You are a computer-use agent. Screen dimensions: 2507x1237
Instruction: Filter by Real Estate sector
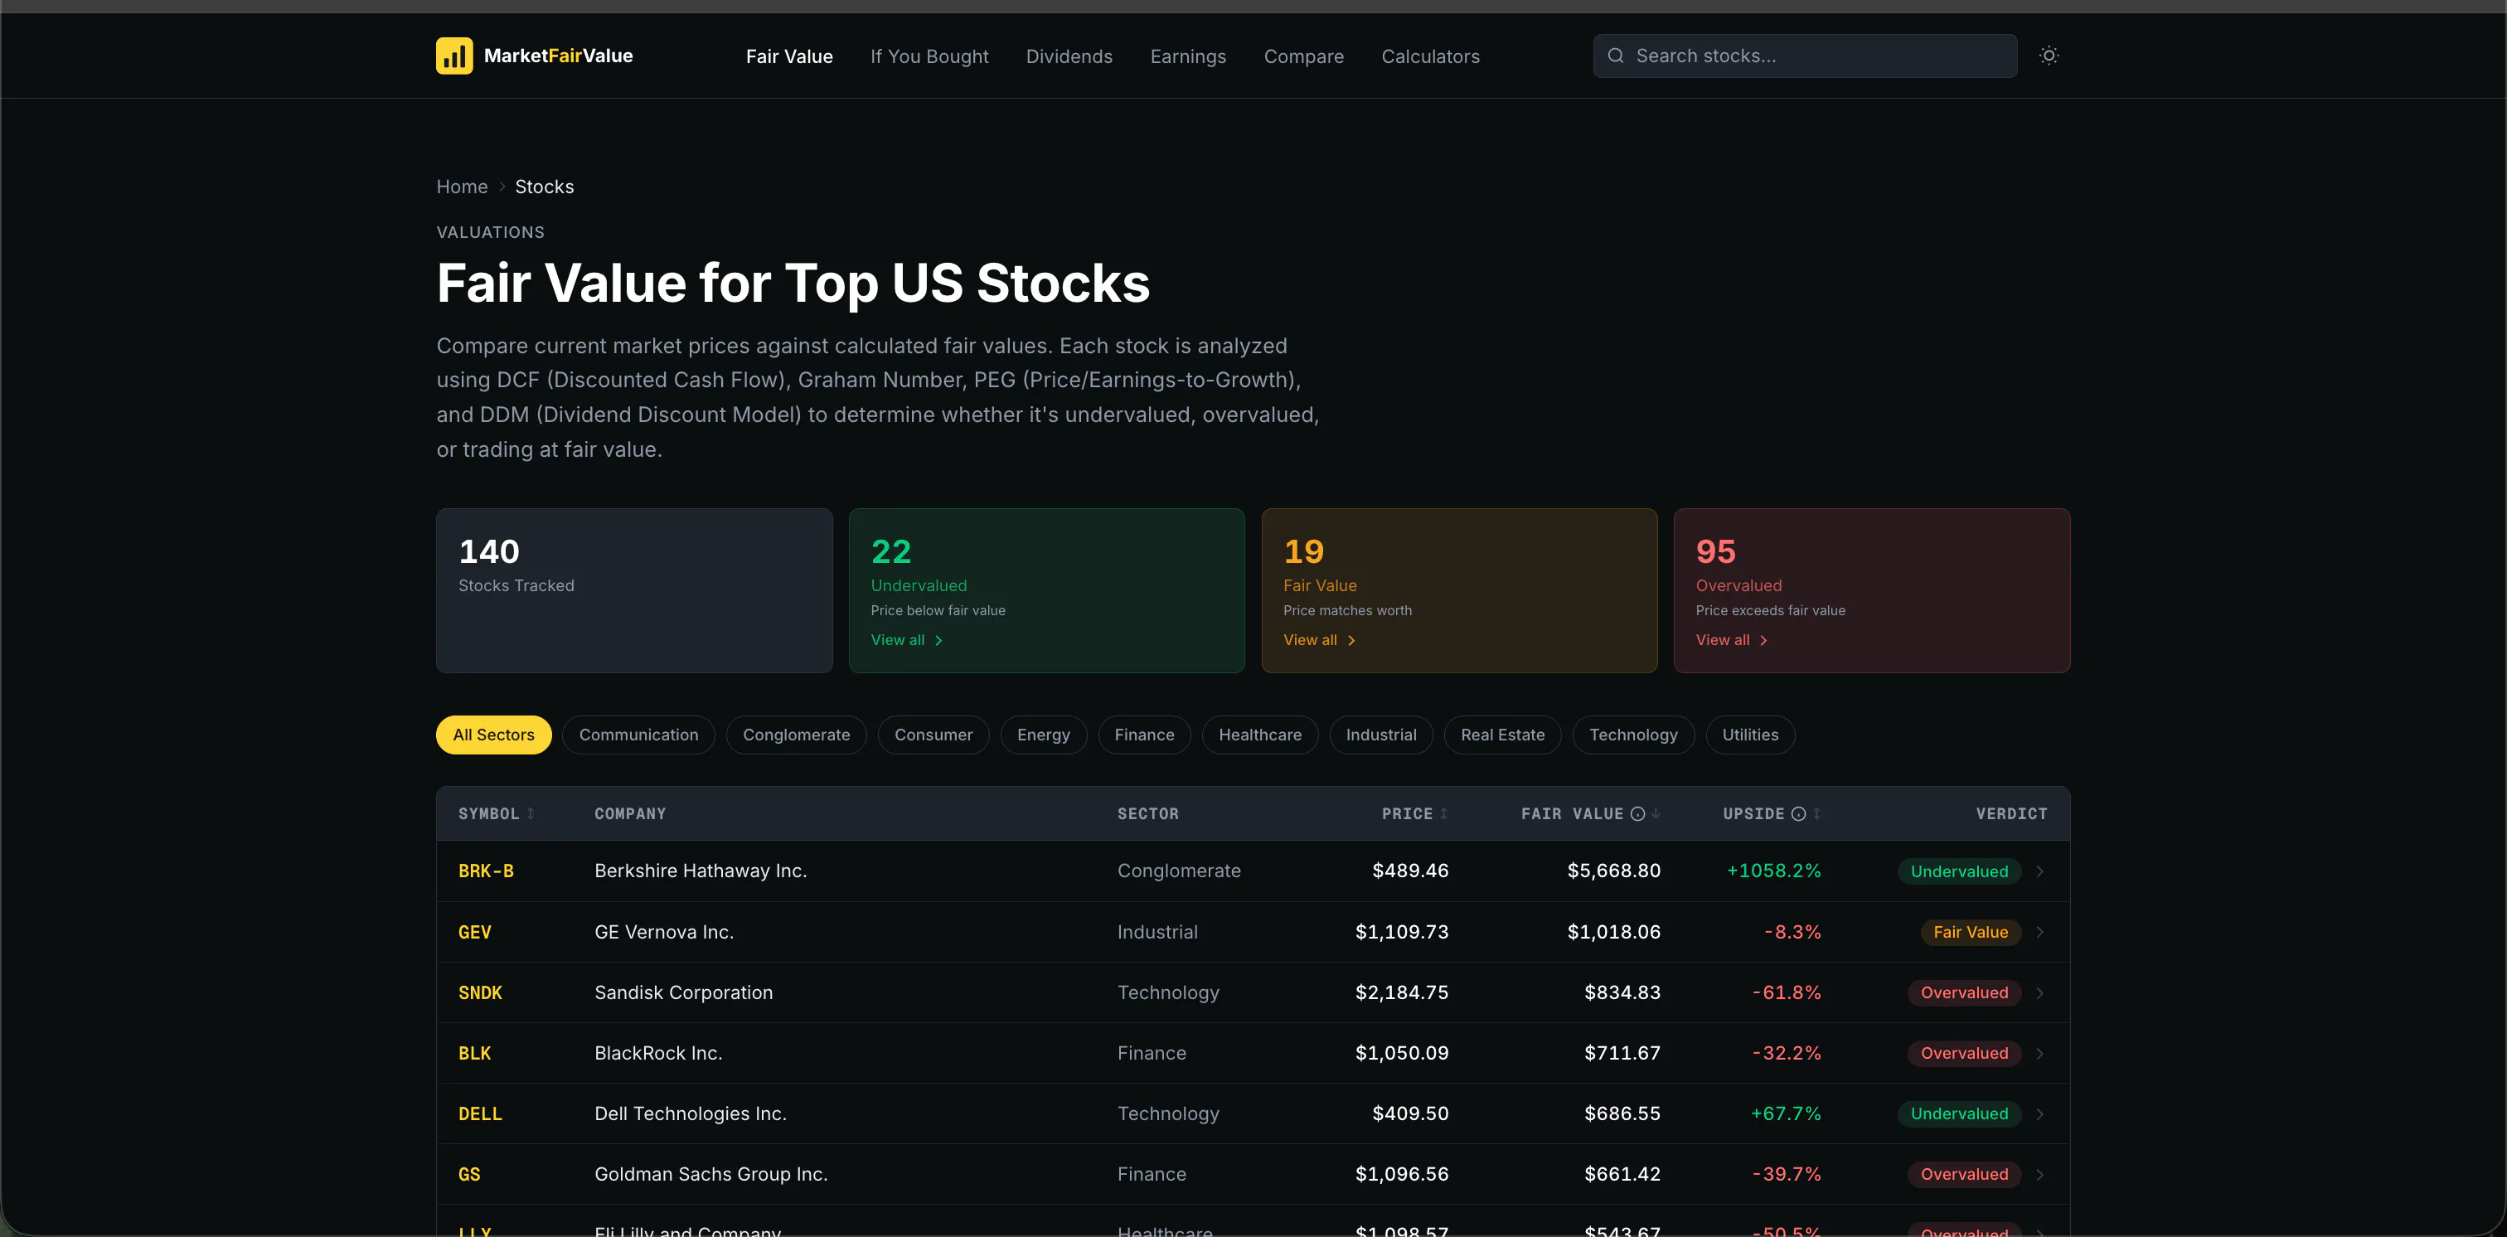[x=1503, y=735]
